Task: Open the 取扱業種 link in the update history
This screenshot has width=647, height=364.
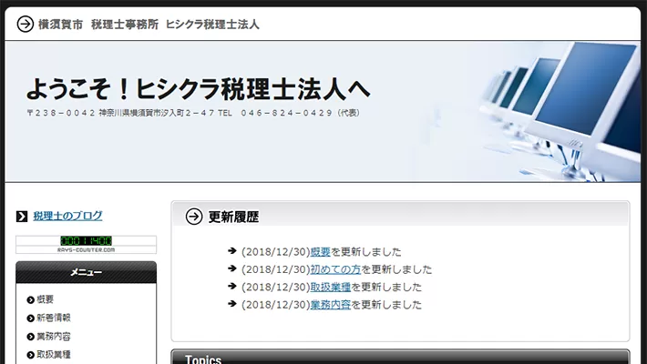Action: pyautogui.click(x=330, y=287)
